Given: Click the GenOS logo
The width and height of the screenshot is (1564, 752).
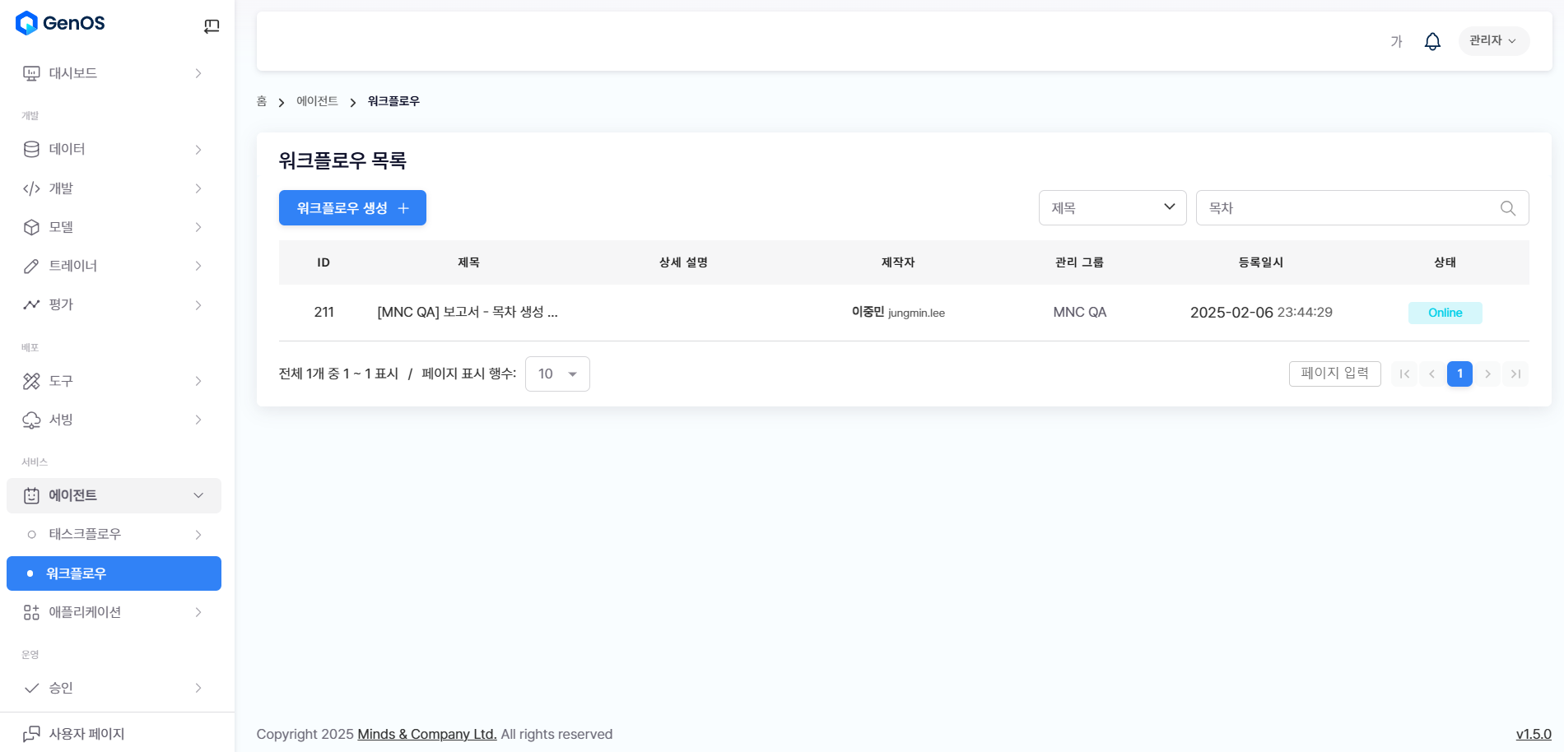Looking at the screenshot, I should (x=61, y=23).
